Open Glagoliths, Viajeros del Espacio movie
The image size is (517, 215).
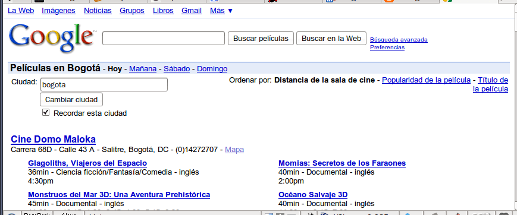(x=87, y=163)
